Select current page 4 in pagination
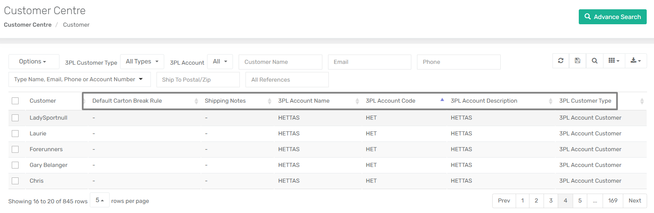The width and height of the screenshot is (654, 213). click(x=565, y=200)
